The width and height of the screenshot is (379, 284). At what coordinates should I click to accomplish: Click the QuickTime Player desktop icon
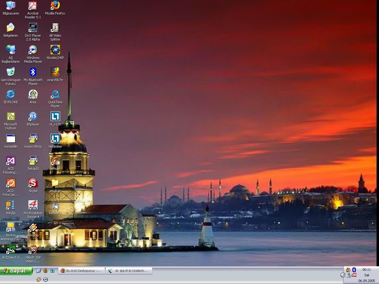[55, 95]
